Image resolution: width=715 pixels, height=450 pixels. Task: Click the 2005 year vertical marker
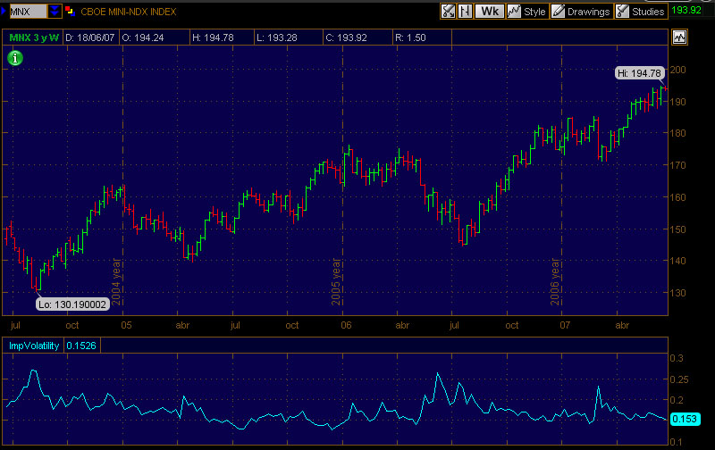point(337,282)
